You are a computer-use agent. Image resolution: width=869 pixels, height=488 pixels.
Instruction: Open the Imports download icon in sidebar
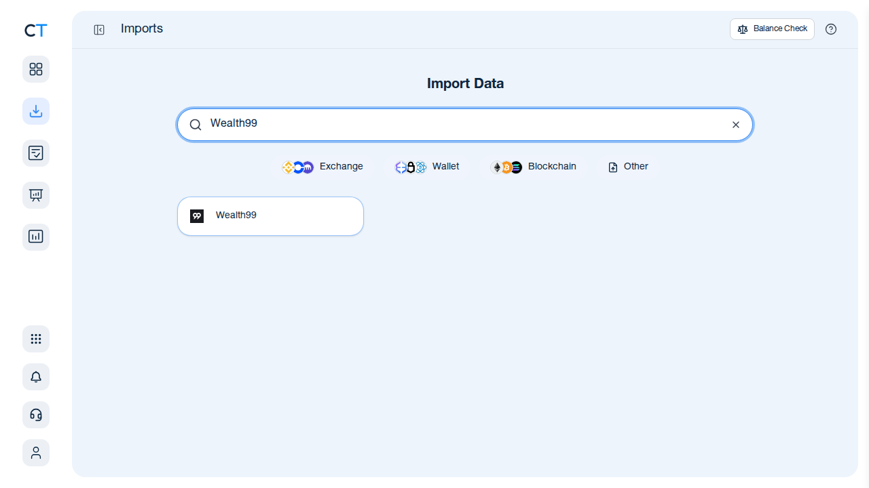click(36, 111)
